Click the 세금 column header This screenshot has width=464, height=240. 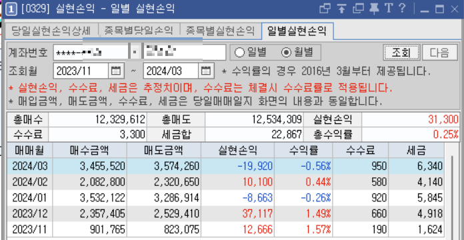pyautogui.click(x=416, y=151)
